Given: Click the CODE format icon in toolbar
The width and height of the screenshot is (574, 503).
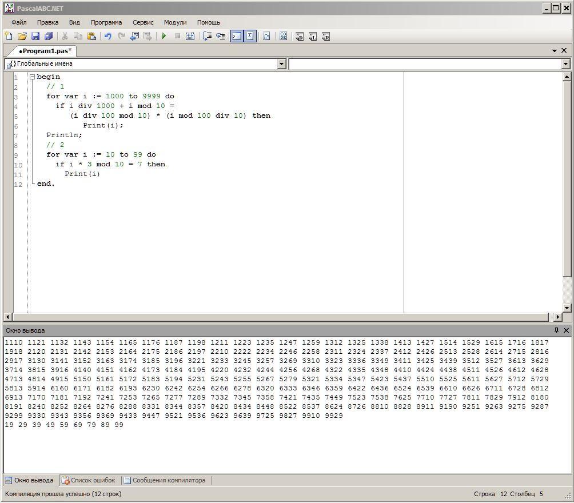Looking at the screenshot, I should tap(283, 37).
